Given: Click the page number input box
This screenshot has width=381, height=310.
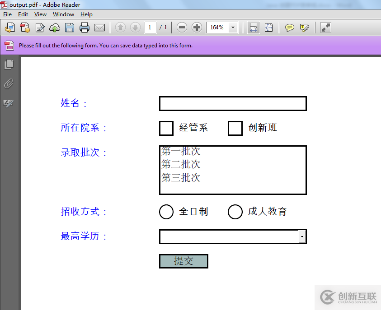Looking at the screenshot, I should (x=150, y=28).
